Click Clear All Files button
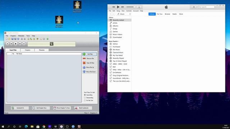The height and width of the screenshot is (129, 230). [89, 63]
